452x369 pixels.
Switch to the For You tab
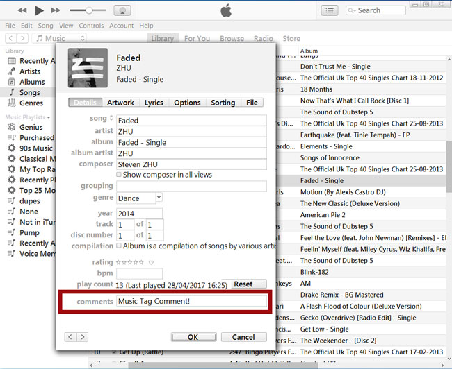[x=197, y=38]
